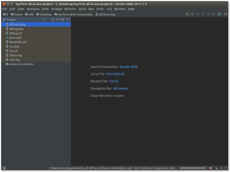Open the run configuration dropdown
The width and height of the screenshot is (230, 172).
point(193,14)
